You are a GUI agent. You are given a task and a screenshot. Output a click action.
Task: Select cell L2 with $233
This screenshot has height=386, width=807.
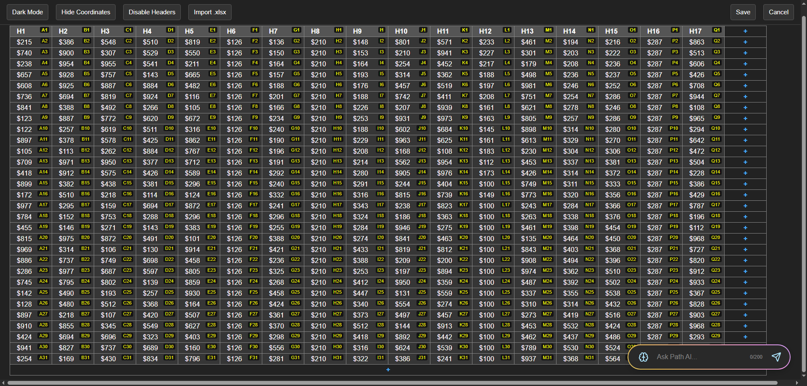[x=493, y=42]
